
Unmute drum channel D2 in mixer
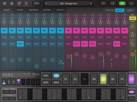(76, 44)
